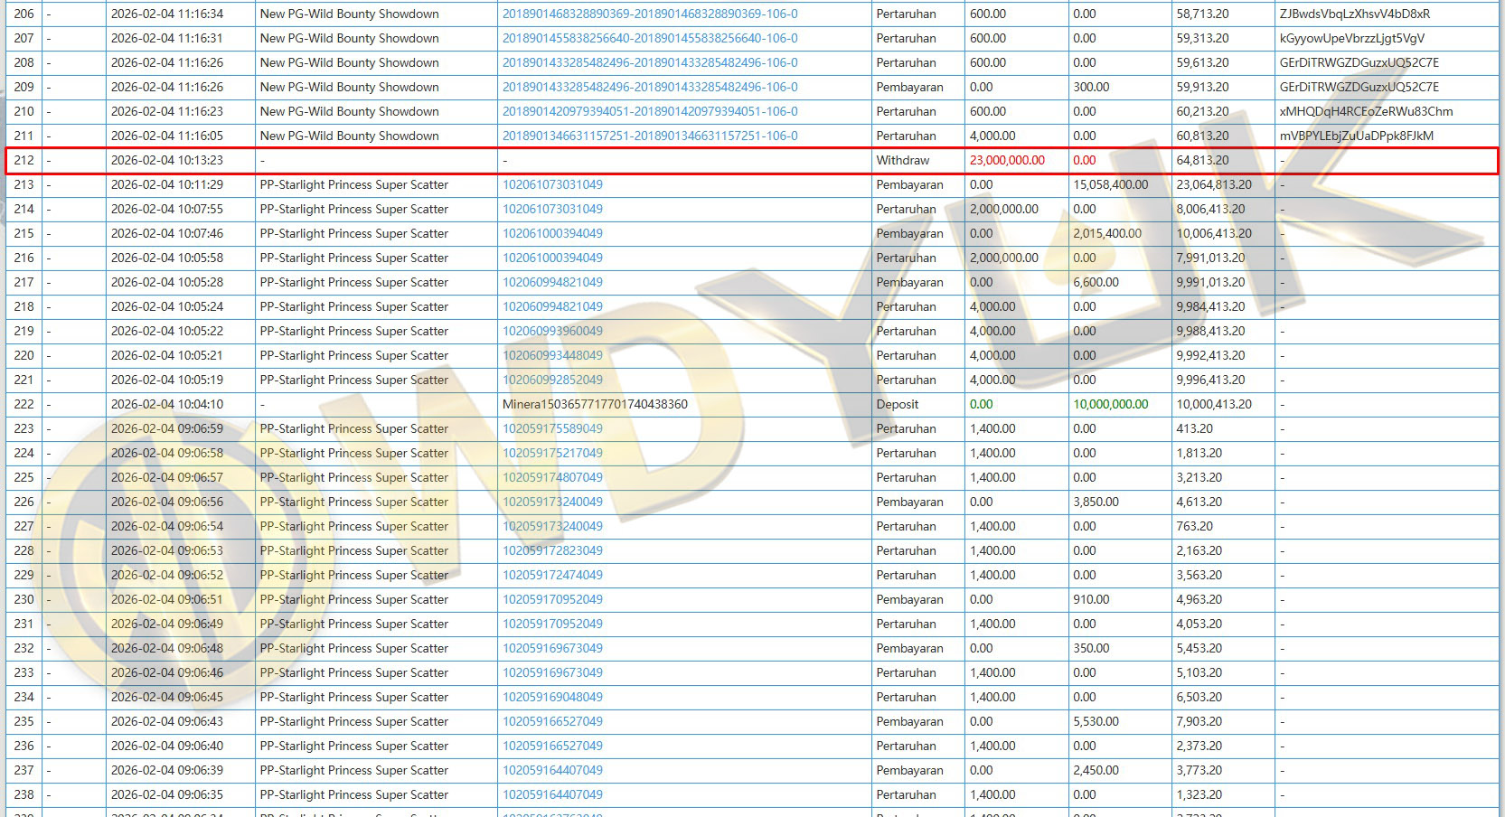Viewport: 1505px width, 817px height.
Task: Open the 2018901420979394051 transaction link
Action: [x=649, y=112]
